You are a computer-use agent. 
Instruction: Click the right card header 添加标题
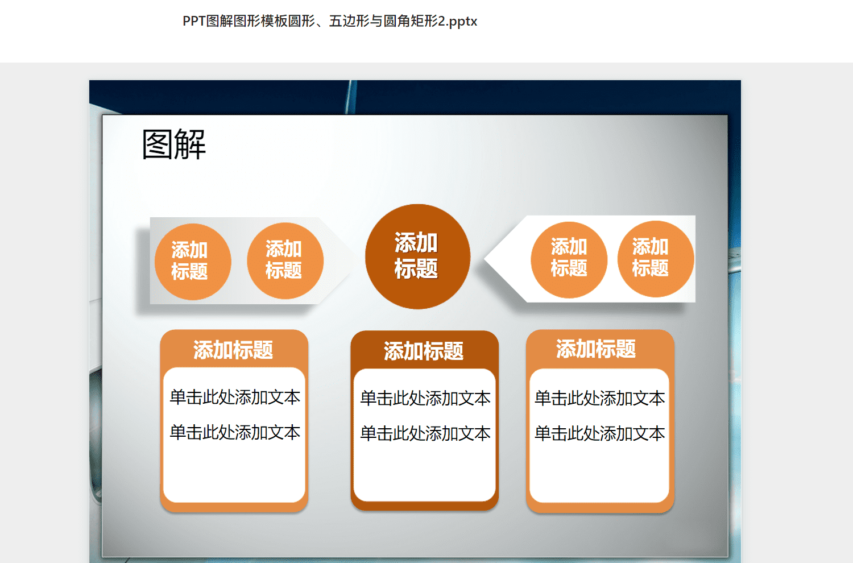596,349
